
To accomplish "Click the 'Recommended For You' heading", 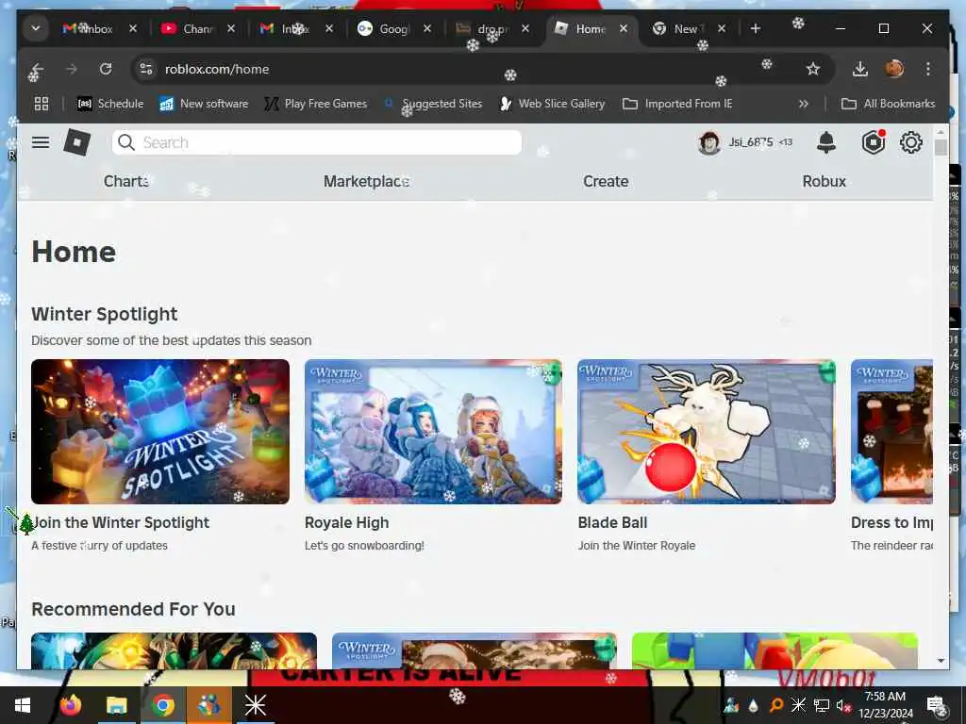I will [133, 609].
